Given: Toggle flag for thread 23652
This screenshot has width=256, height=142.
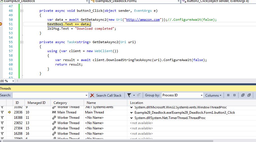Looking at the screenshot, I should [x=2, y=123].
